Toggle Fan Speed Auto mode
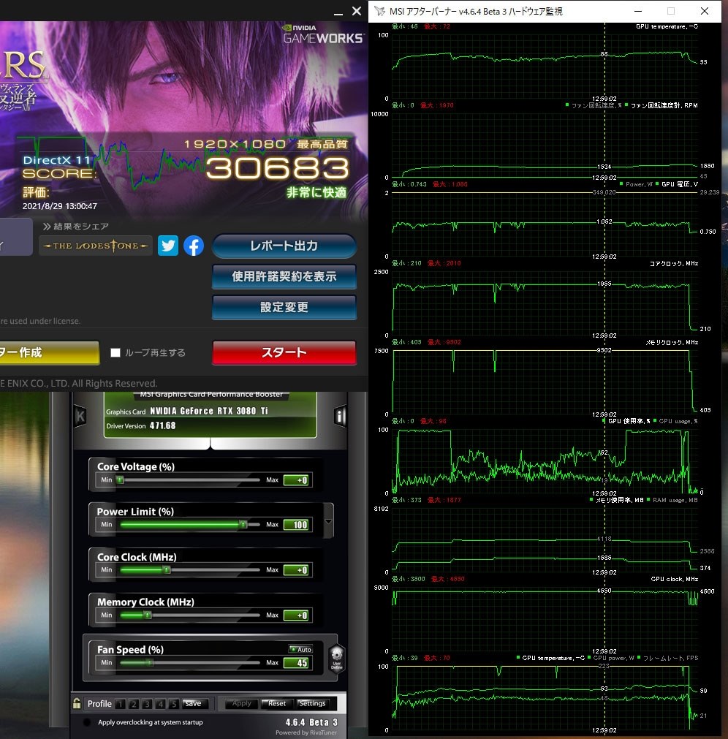The image size is (728, 739). pos(300,649)
